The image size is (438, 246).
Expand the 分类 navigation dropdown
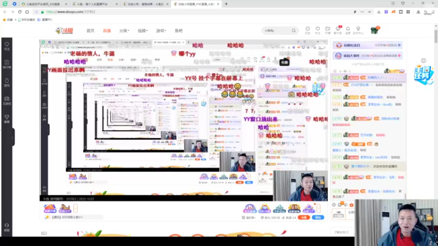(x=124, y=31)
